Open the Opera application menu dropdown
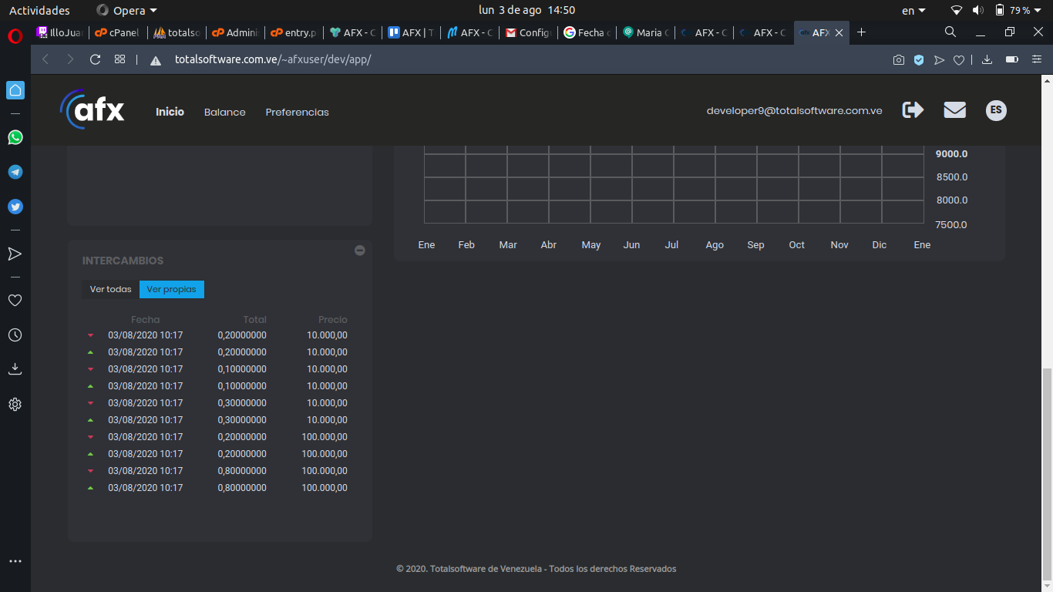The image size is (1053, 592). coord(127,10)
